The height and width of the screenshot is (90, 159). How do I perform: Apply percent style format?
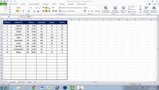[89, 11]
